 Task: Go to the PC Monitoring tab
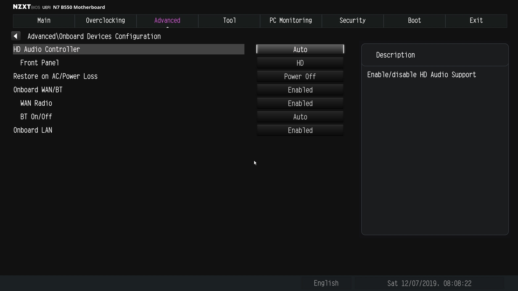(x=291, y=21)
